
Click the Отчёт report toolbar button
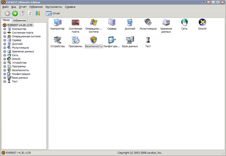(53, 13)
